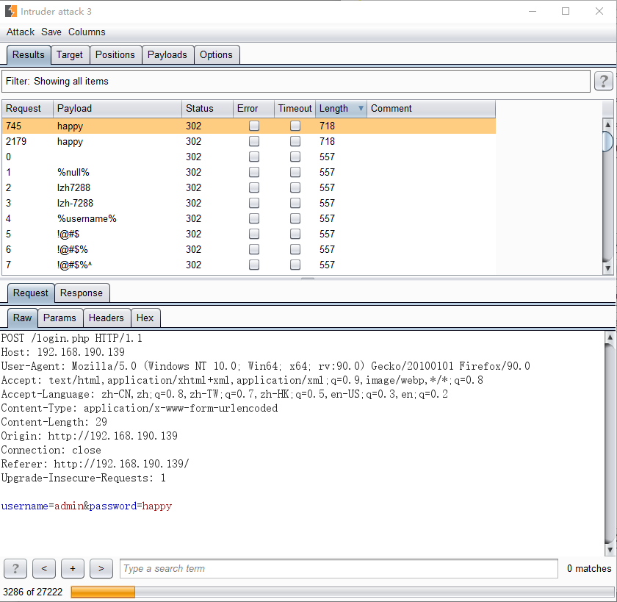Sort by Timeout column header
Screen dimensions: 617x602
pyautogui.click(x=295, y=108)
